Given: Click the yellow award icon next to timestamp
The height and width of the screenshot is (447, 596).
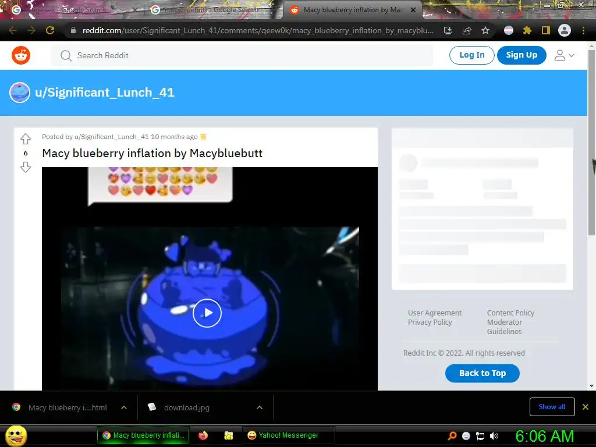Looking at the screenshot, I should (203, 137).
